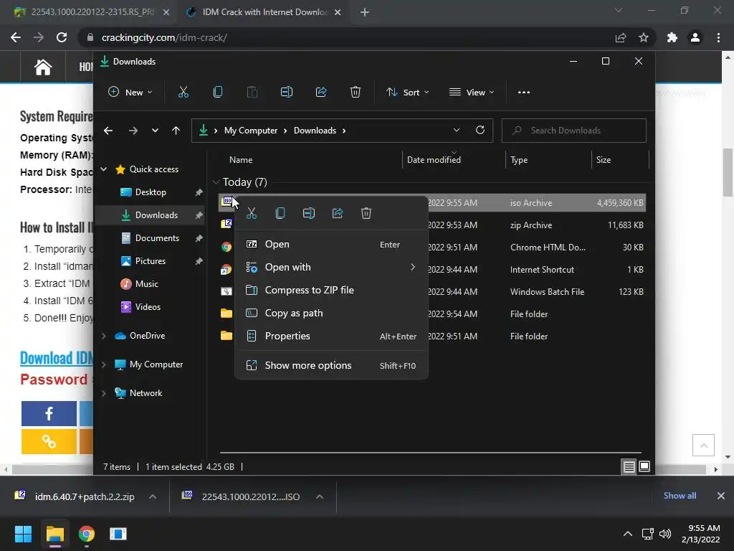Click Paste icon in Explorer toolbar
This screenshot has height=551, width=734.
[x=252, y=93]
